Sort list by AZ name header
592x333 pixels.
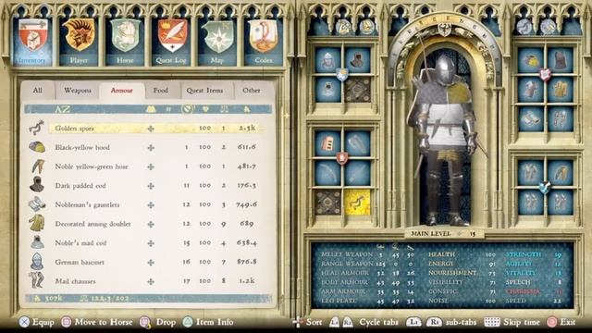[x=63, y=109]
